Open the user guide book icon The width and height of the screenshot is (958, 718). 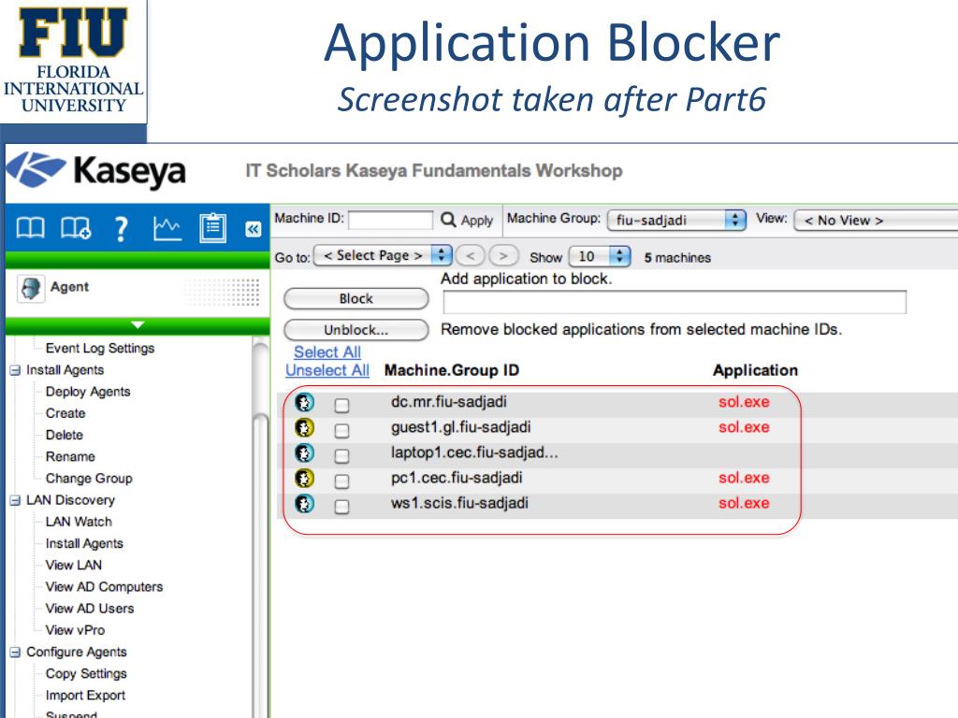30,228
